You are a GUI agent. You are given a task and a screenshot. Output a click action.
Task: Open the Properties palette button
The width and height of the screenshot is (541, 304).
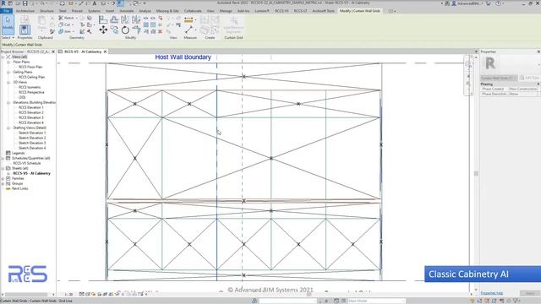tap(25, 30)
